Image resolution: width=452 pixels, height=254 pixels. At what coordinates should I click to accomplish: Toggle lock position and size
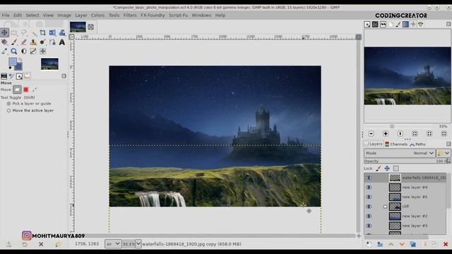pyautogui.click(x=387, y=169)
